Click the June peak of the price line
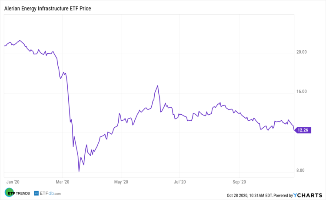Screen dimensions: 326x200 pos(157,85)
